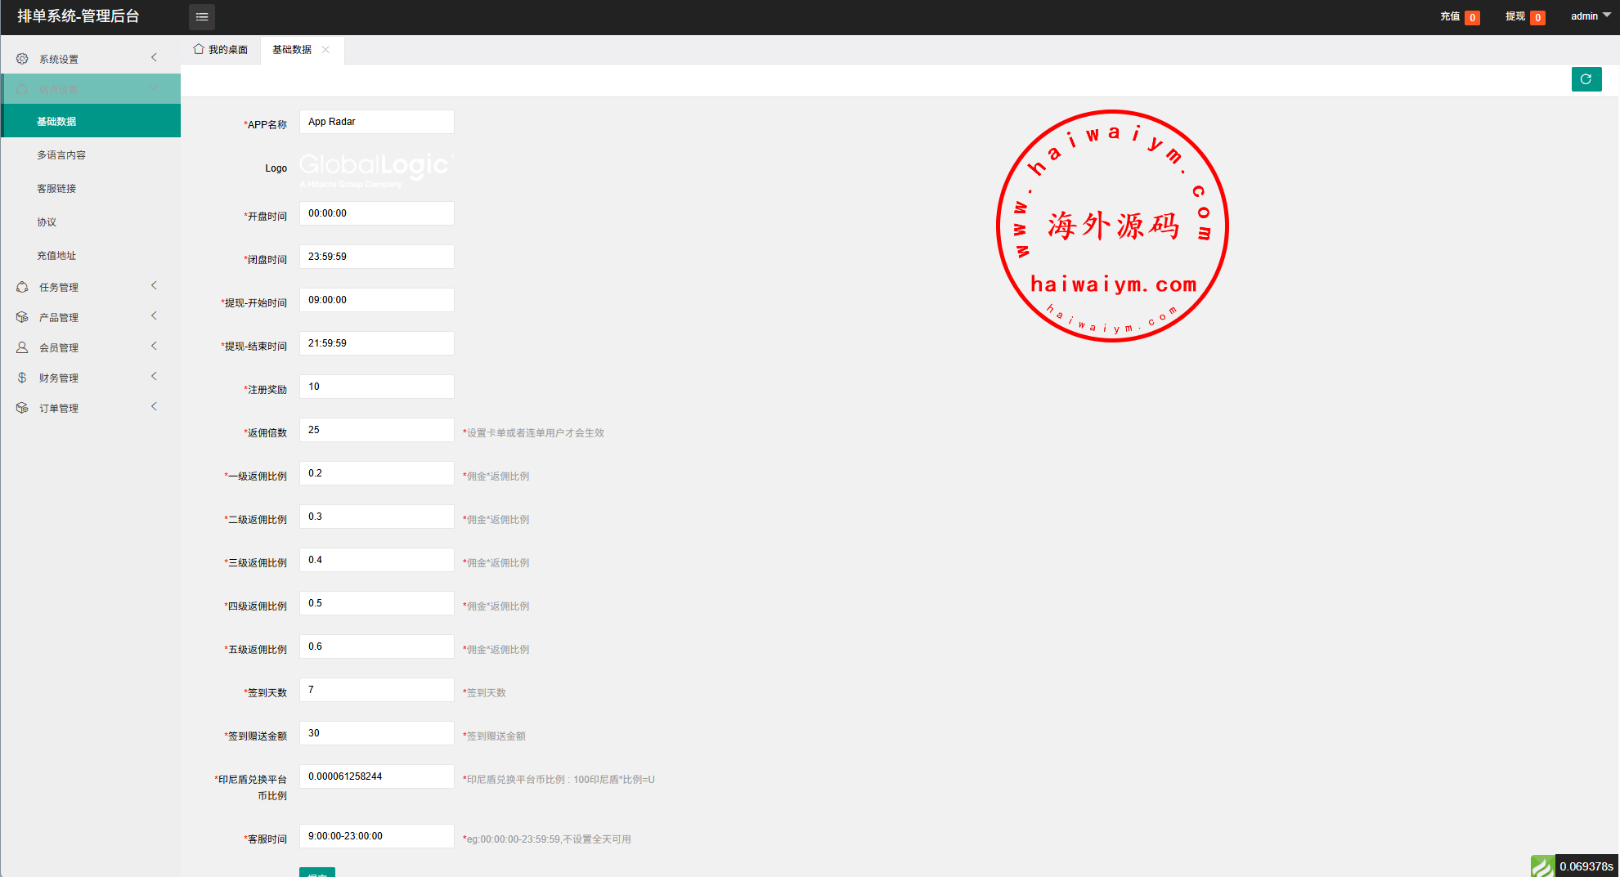Switch to the 我的桌面 tab
The width and height of the screenshot is (1620, 877).
[221, 50]
